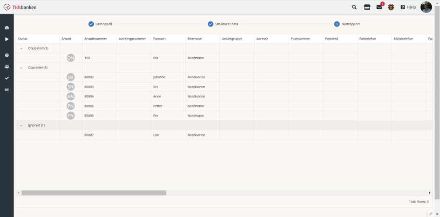Click first name Anne cell
Viewport: 440px width, 217px height.
168,96
